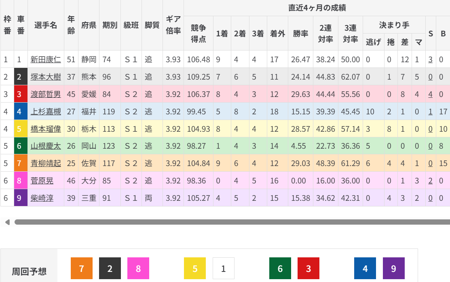Screen dimensions: 450x282
Task: Click the table's horizontal scrollbar track
Action: coord(230,222)
